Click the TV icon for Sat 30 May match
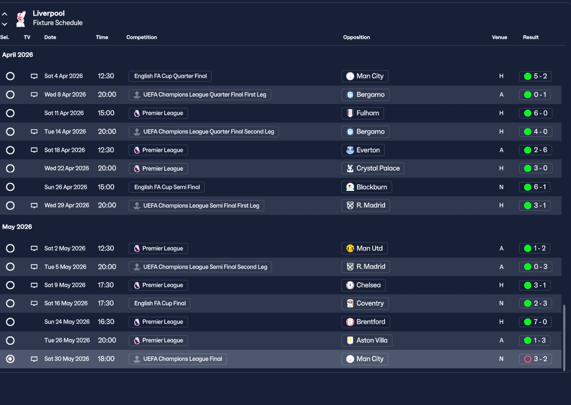Viewport: 571px width, 405px height. 34,359
